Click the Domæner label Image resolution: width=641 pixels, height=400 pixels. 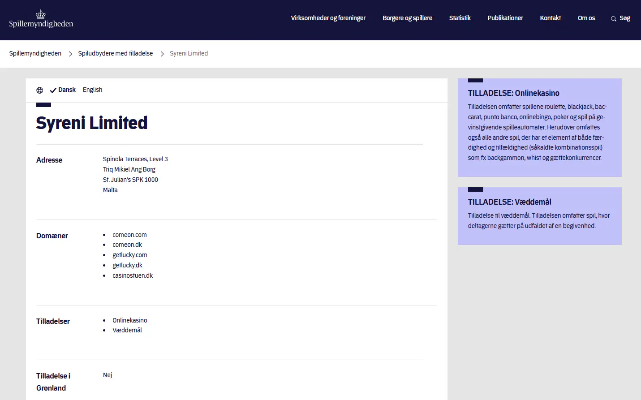tap(52, 236)
